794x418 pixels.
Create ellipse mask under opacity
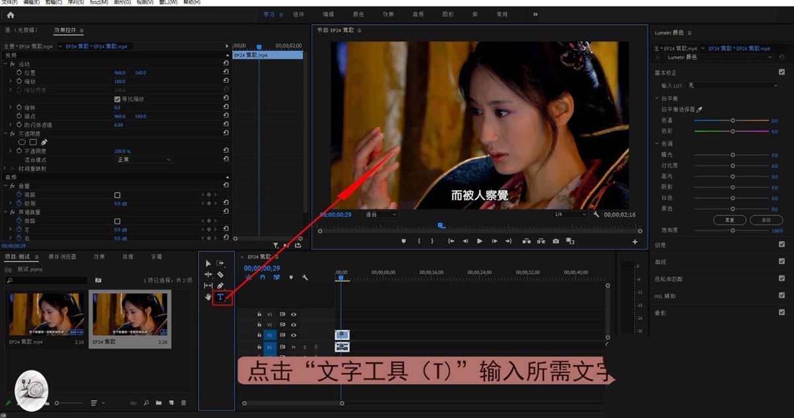(22, 142)
